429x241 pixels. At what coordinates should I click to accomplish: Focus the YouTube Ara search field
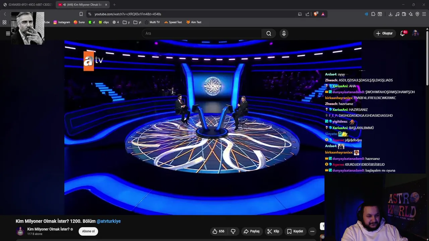click(202, 33)
